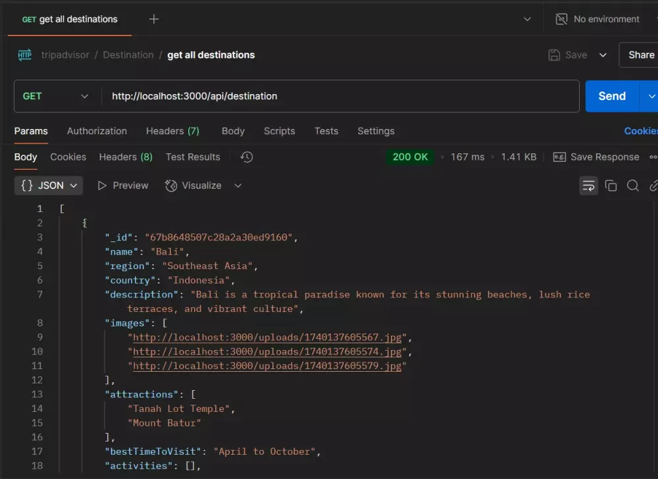The image size is (658, 479).
Task: Click the Save disk icon
Action: 555,55
